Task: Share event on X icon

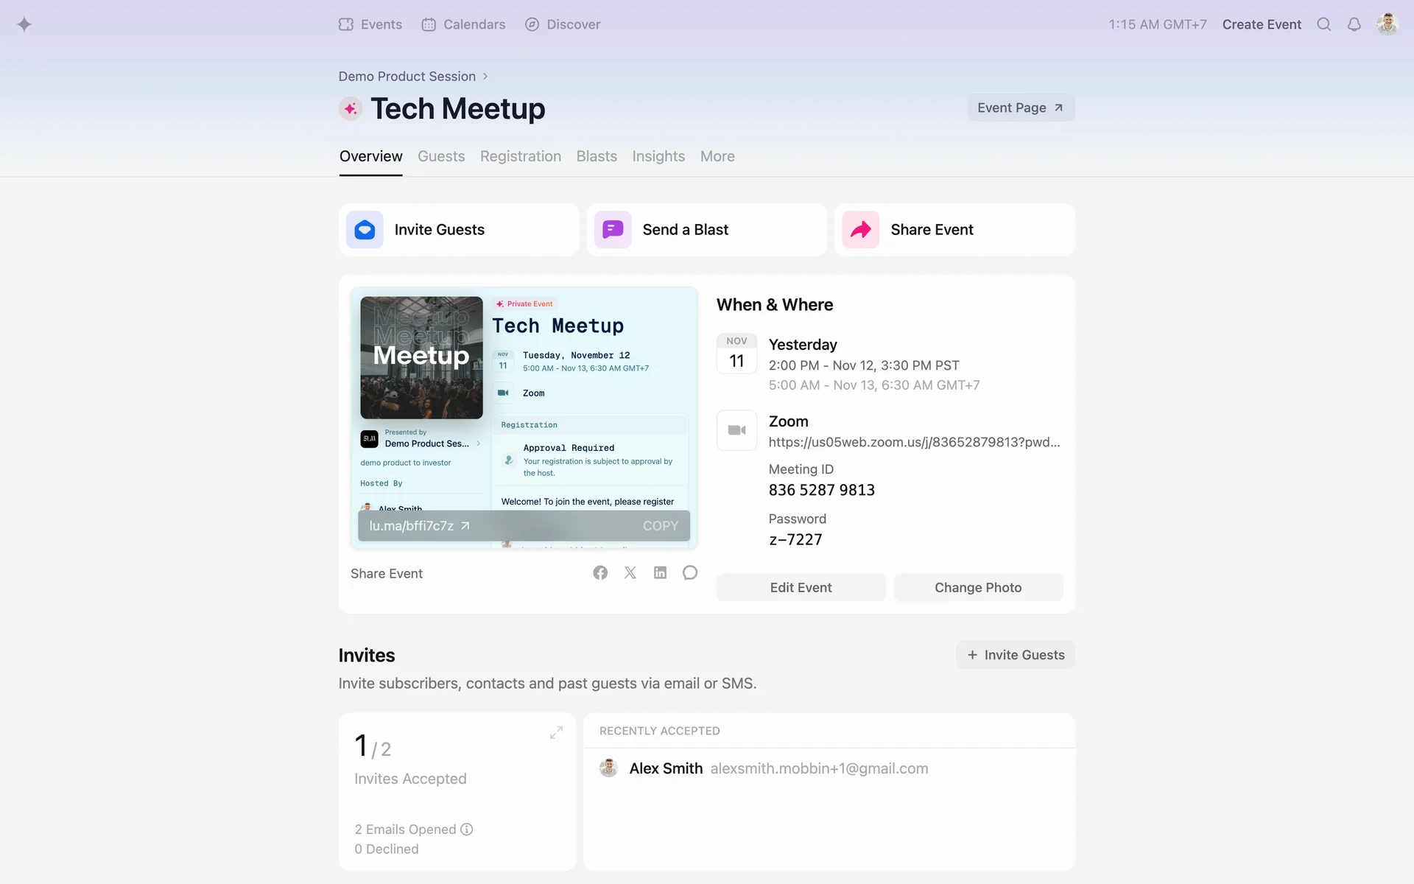Action: tap(630, 573)
